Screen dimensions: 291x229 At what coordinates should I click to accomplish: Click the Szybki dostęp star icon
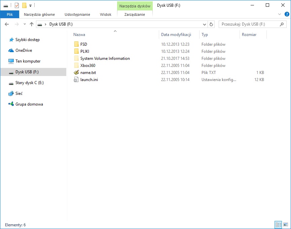(11, 40)
